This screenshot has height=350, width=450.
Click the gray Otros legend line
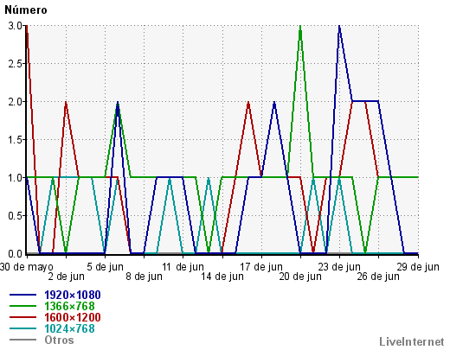23,340
